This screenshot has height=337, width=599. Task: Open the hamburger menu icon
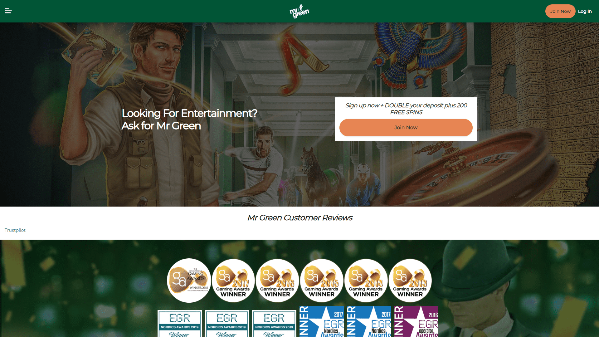click(x=8, y=11)
